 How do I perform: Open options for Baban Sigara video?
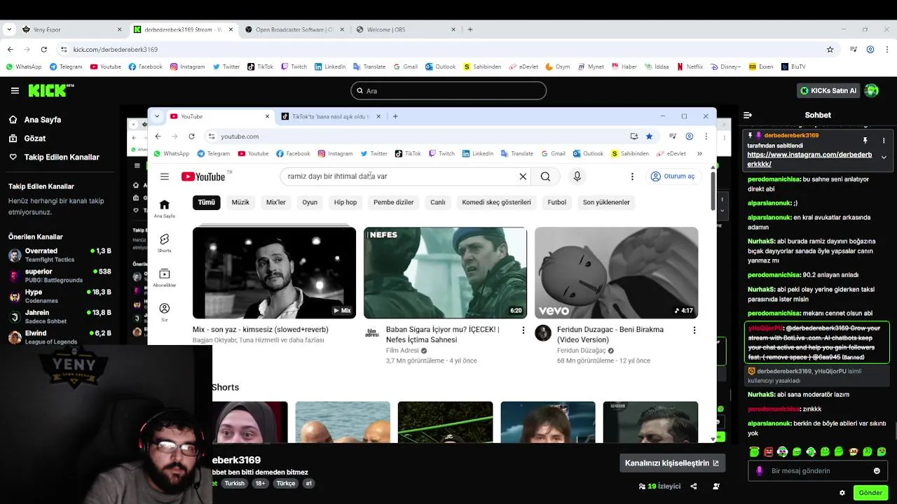(523, 330)
